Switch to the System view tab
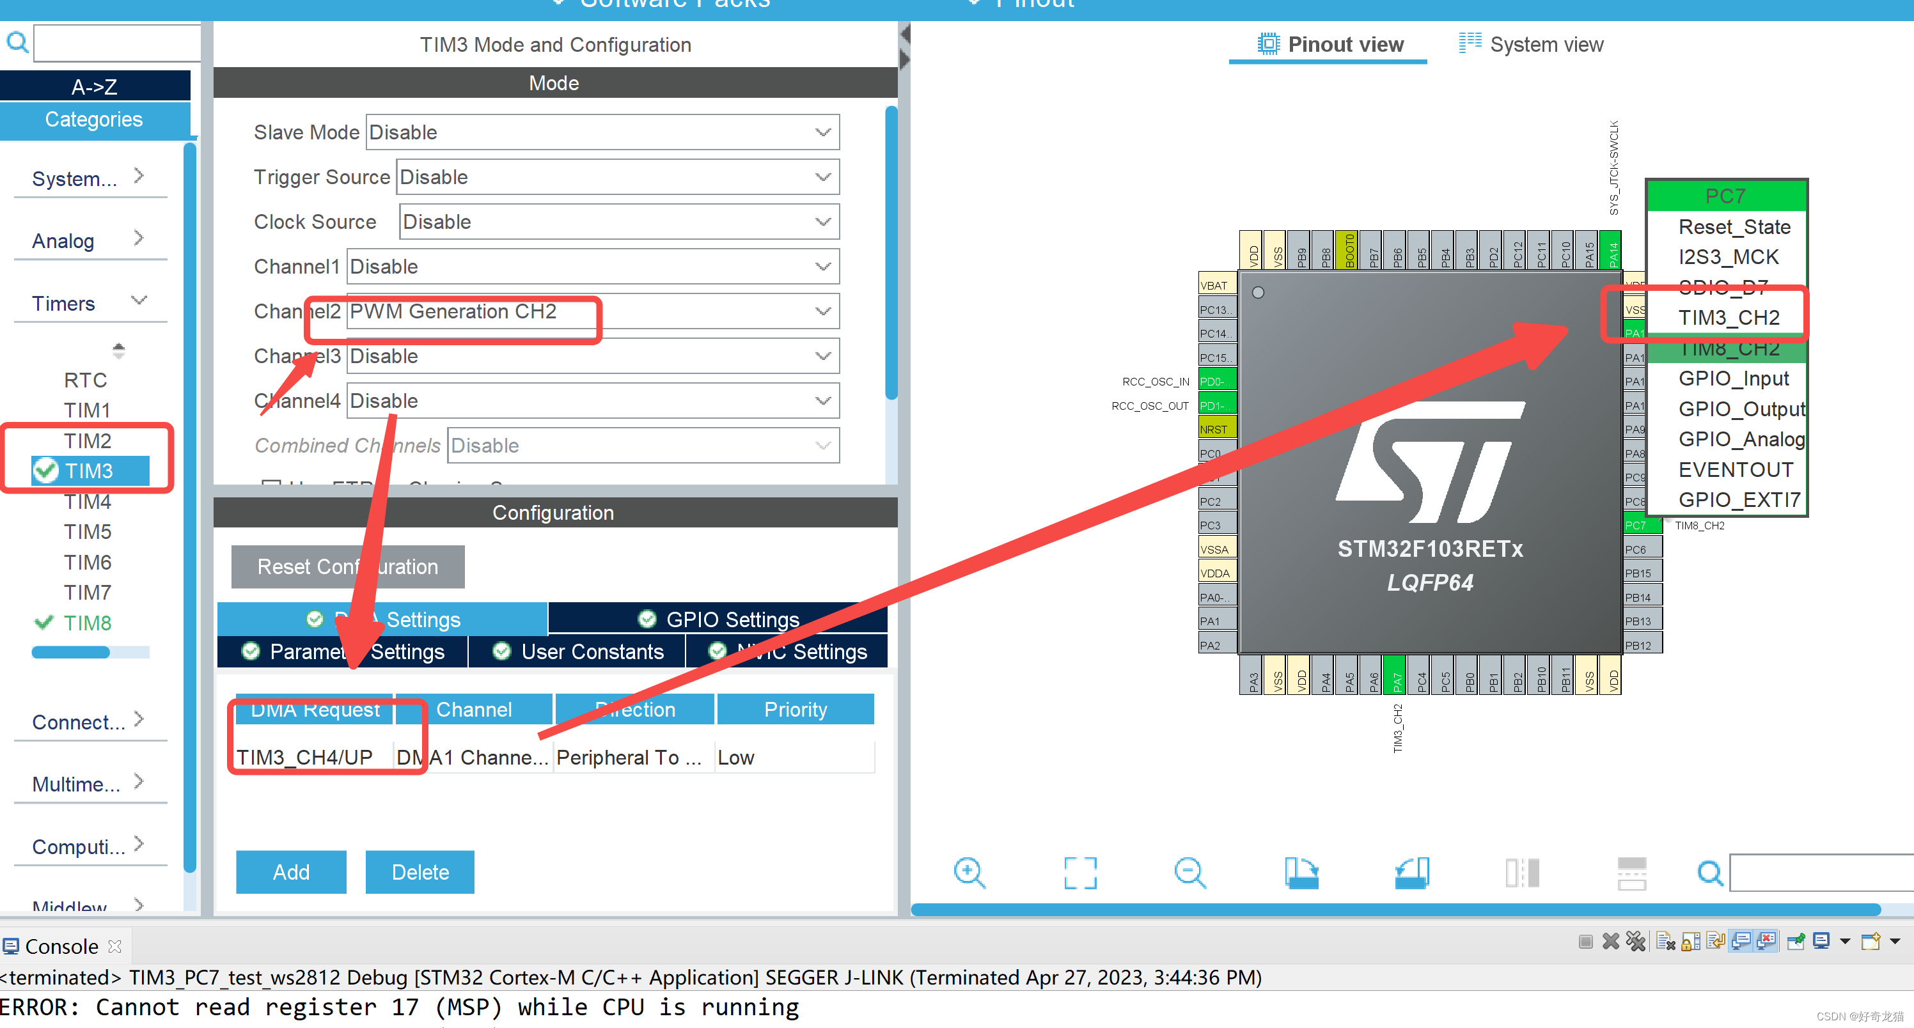 (x=1546, y=44)
